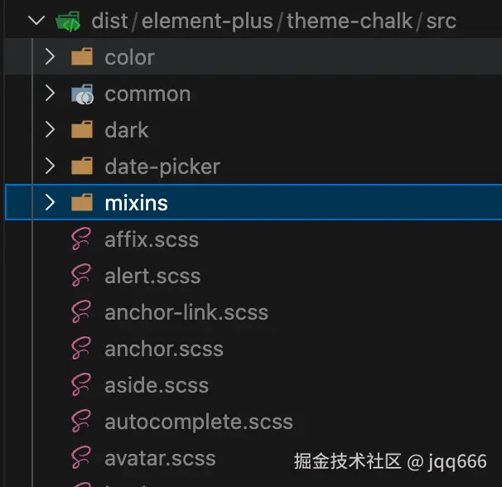Click the Sass icon beside affix.scss
The height and width of the screenshot is (487, 502).
[x=80, y=239]
